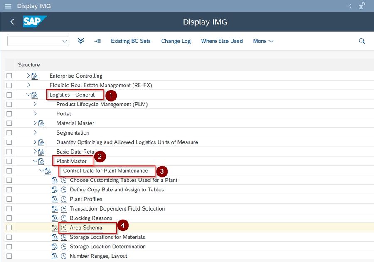Select the checkbox for Number Ranges, Layout

[9, 256]
